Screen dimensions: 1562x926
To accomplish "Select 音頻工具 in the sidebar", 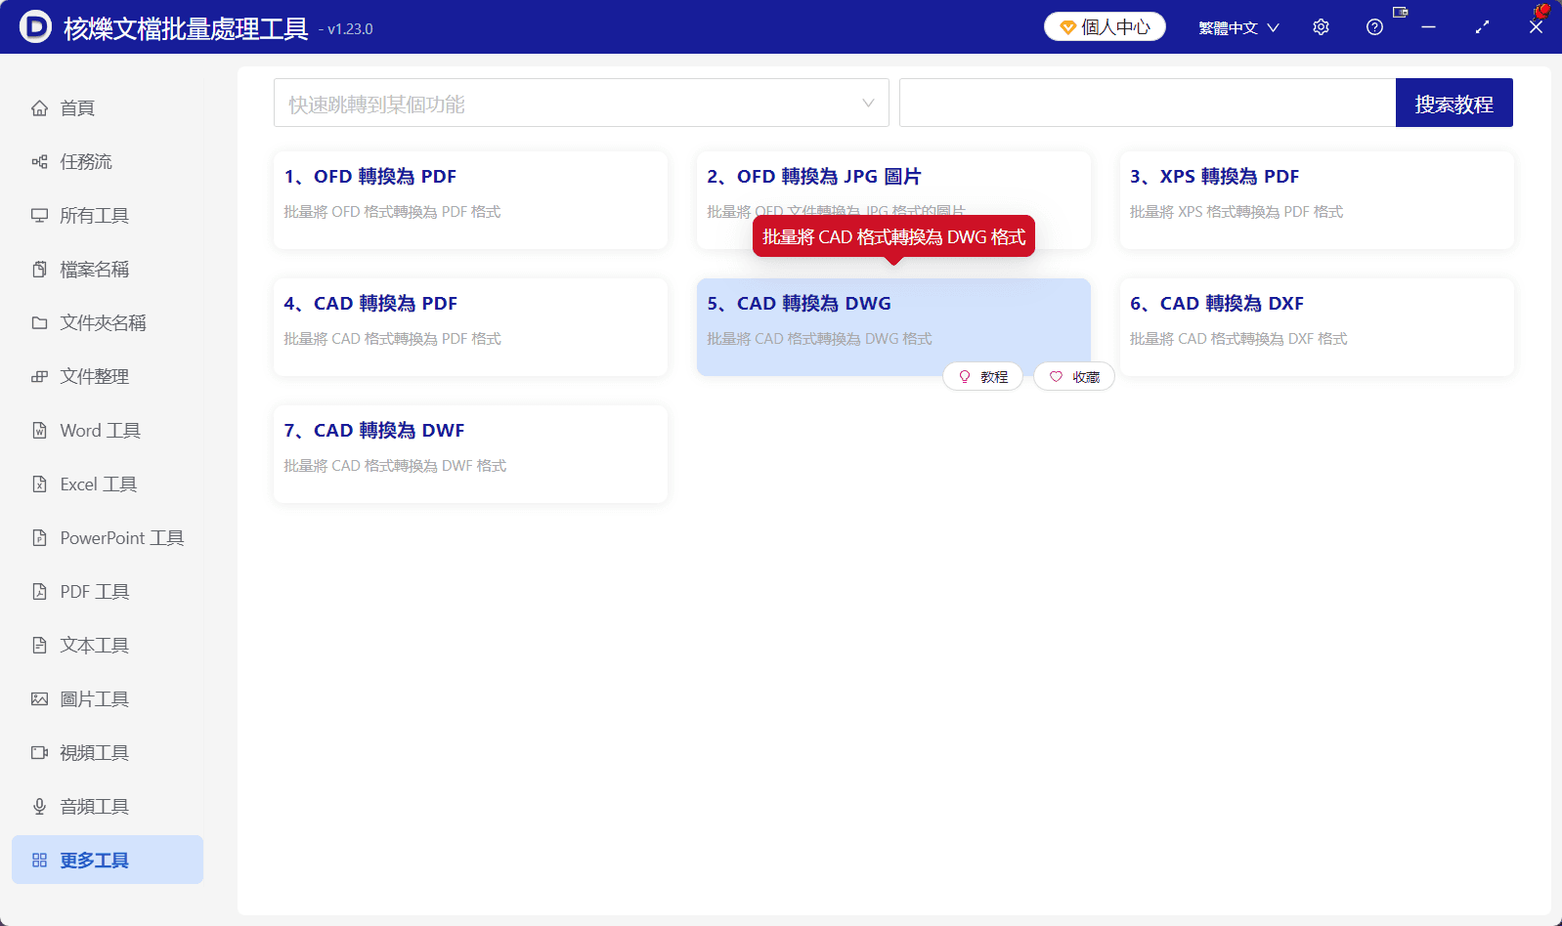I will pyautogui.click(x=108, y=806).
